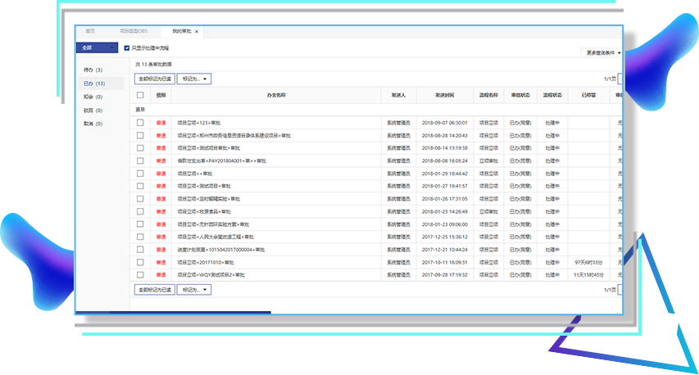Tick the select-all checkbox in the table header

[140, 95]
